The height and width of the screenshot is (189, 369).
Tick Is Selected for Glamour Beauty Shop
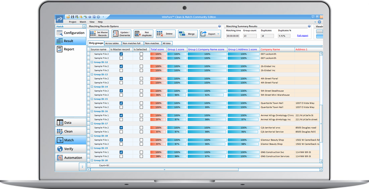141,140
